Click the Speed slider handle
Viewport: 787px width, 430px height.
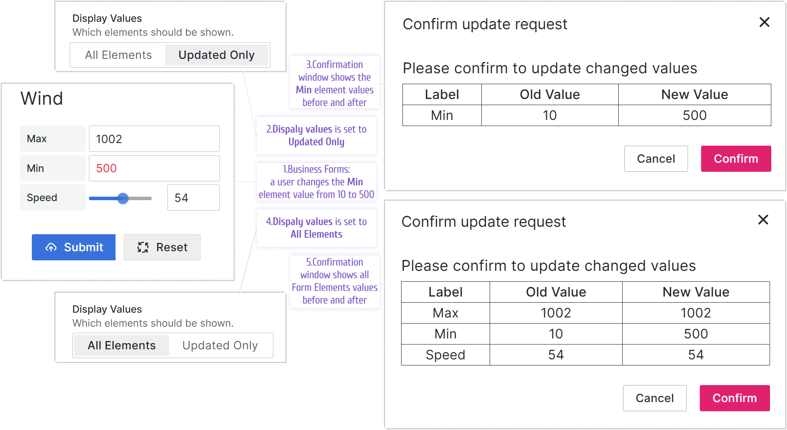coord(123,198)
